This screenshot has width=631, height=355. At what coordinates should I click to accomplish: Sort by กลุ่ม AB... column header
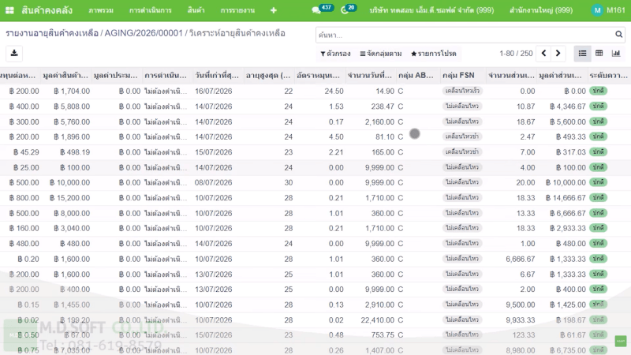pos(416,75)
